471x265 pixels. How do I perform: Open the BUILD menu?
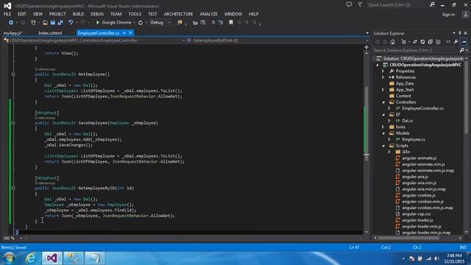click(x=78, y=14)
